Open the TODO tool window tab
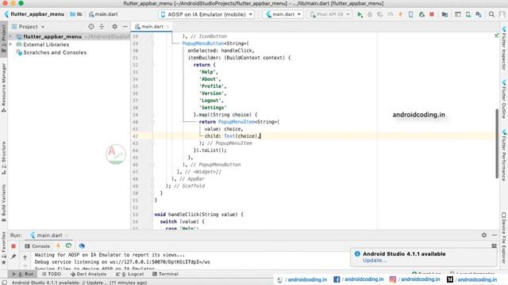The height and width of the screenshot is (285, 508). point(51,274)
